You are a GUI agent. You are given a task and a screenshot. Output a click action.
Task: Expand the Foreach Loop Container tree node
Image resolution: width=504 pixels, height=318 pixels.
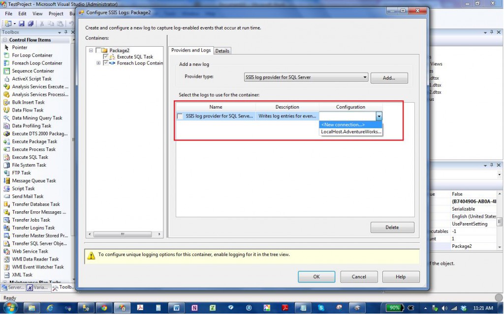[x=98, y=63]
